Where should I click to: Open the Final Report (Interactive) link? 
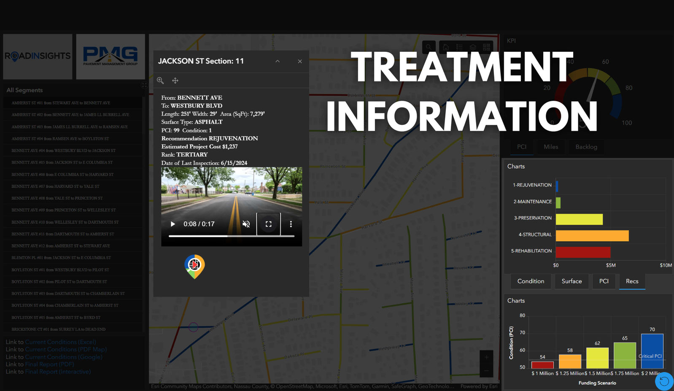click(x=58, y=372)
